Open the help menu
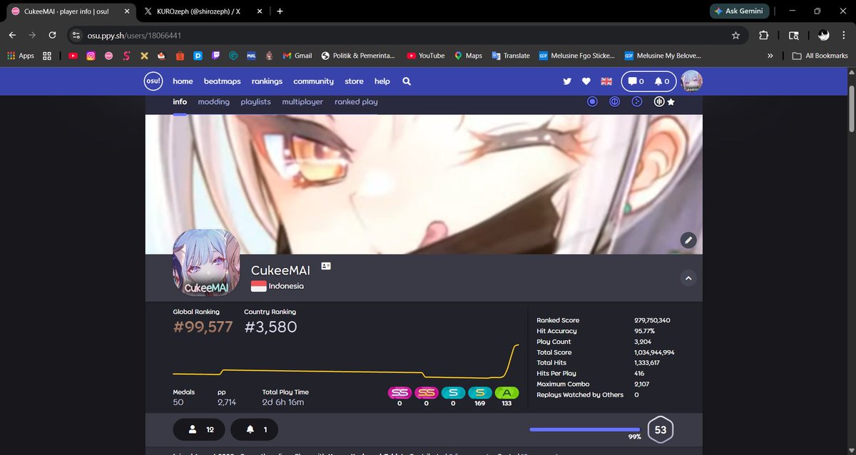856x455 pixels. pyautogui.click(x=382, y=81)
